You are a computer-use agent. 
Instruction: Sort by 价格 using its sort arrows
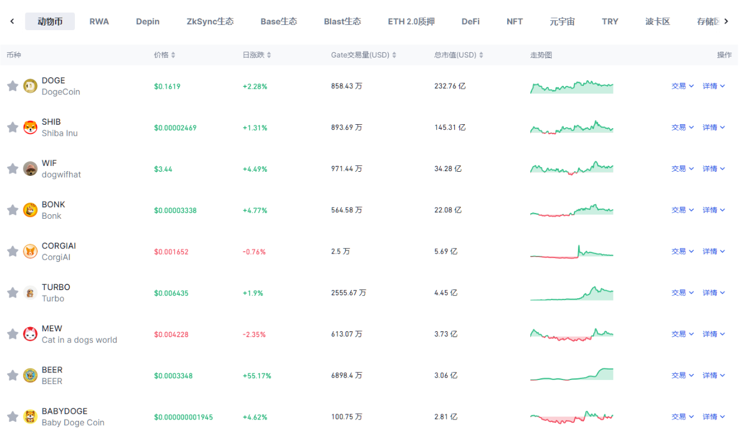[x=173, y=55]
